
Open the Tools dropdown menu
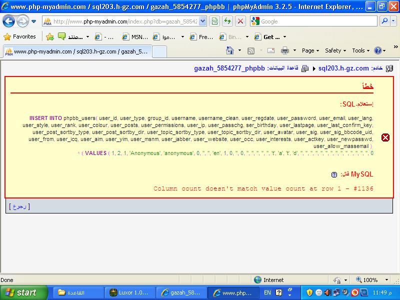click(360, 50)
